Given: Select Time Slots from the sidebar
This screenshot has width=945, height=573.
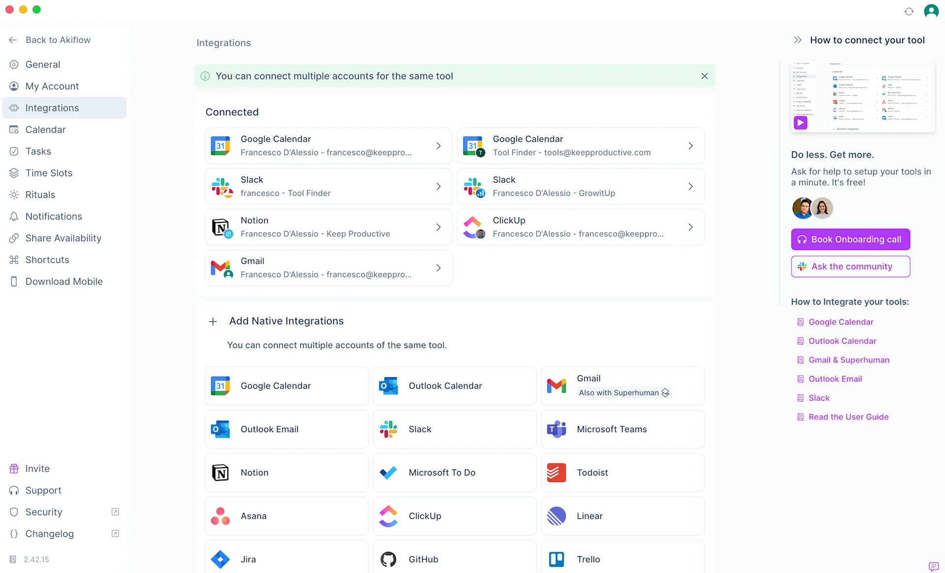Looking at the screenshot, I should pos(49,173).
